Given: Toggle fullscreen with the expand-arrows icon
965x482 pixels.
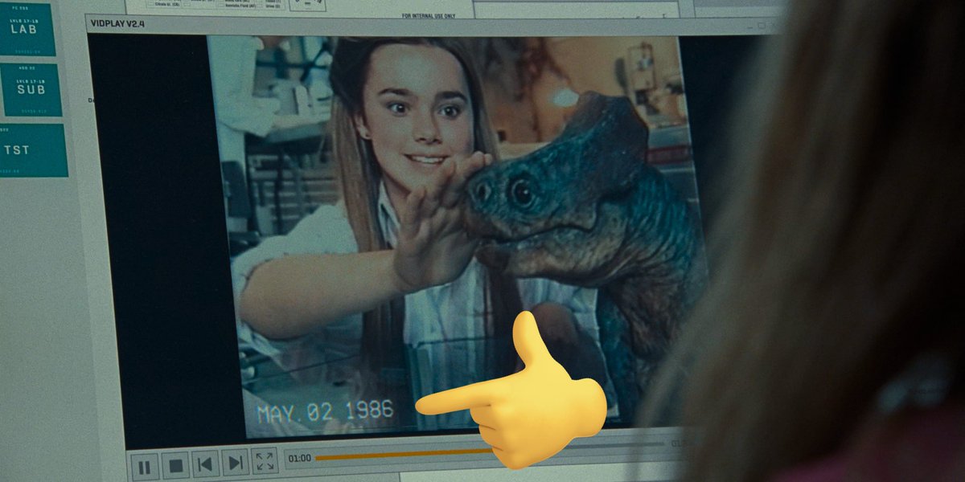Looking at the screenshot, I should [x=265, y=461].
